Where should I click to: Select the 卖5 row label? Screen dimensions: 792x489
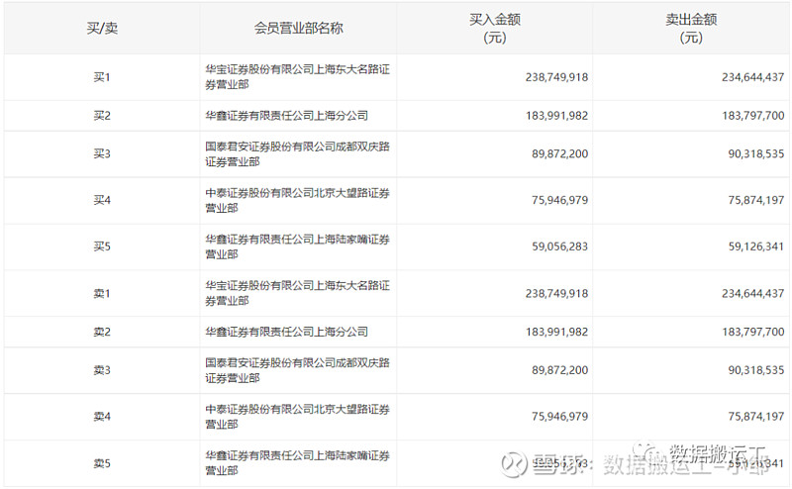(102, 463)
